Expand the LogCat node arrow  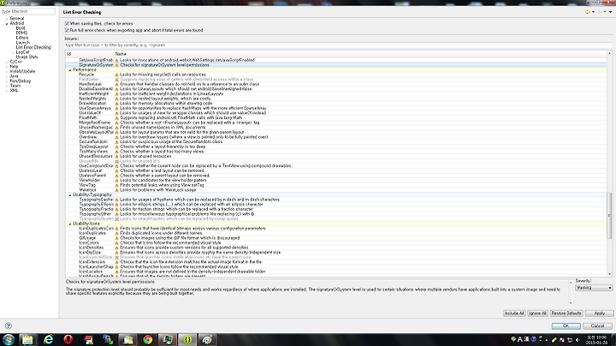click(x=13, y=52)
